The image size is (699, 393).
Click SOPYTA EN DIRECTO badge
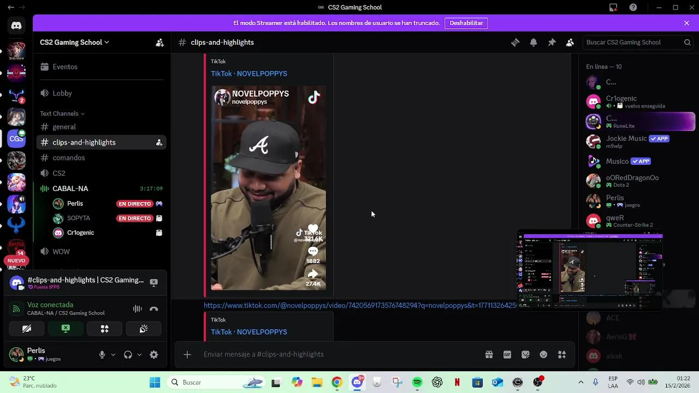134,218
